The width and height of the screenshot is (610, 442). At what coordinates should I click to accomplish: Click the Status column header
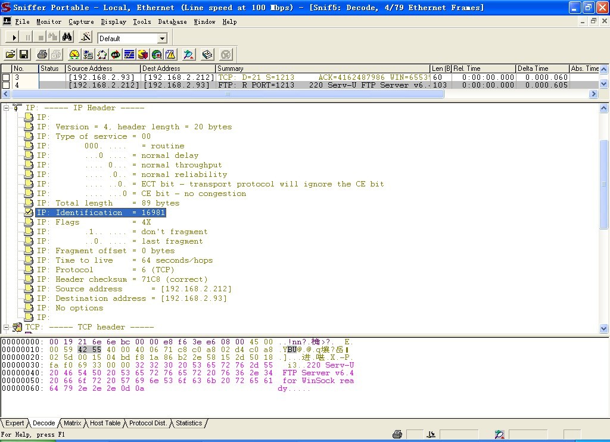point(52,69)
